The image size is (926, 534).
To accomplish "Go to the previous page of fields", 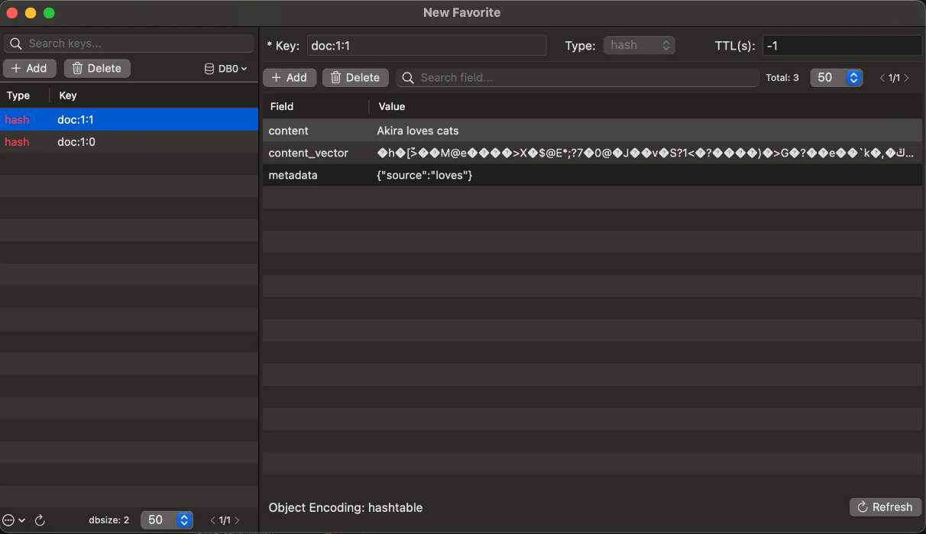I will click(882, 78).
